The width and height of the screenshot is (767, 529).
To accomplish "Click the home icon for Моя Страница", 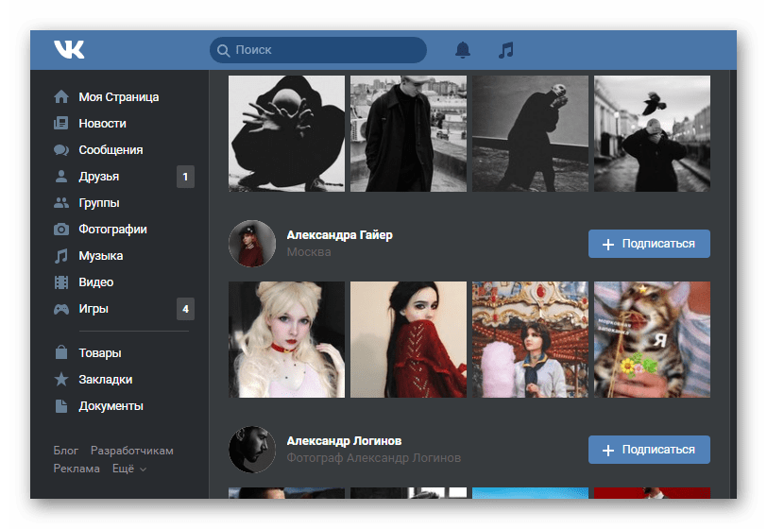I will tap(61, 97).
